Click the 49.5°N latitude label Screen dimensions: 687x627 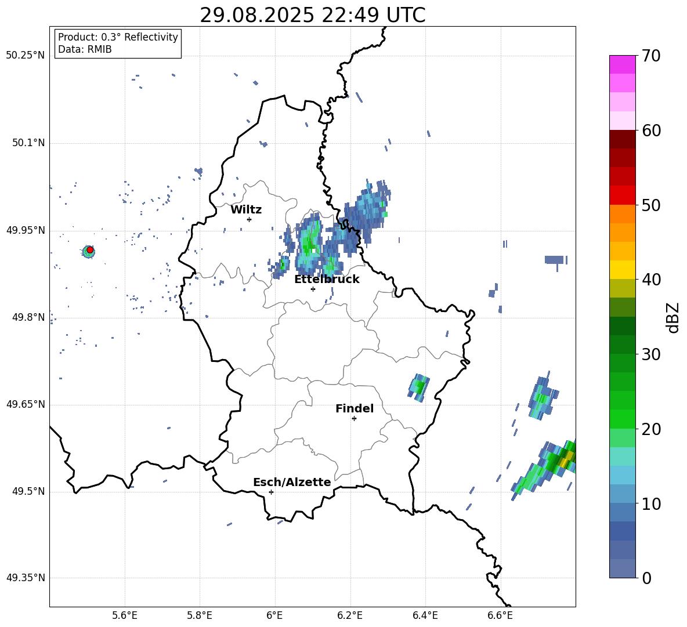coord(28,491)
